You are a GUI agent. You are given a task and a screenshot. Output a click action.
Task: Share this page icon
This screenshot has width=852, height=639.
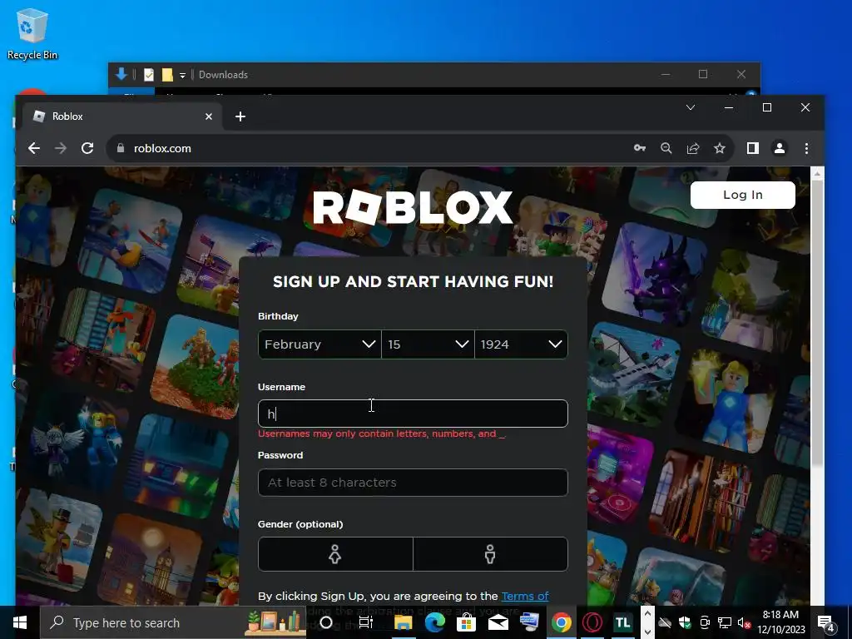pos(693,148)
